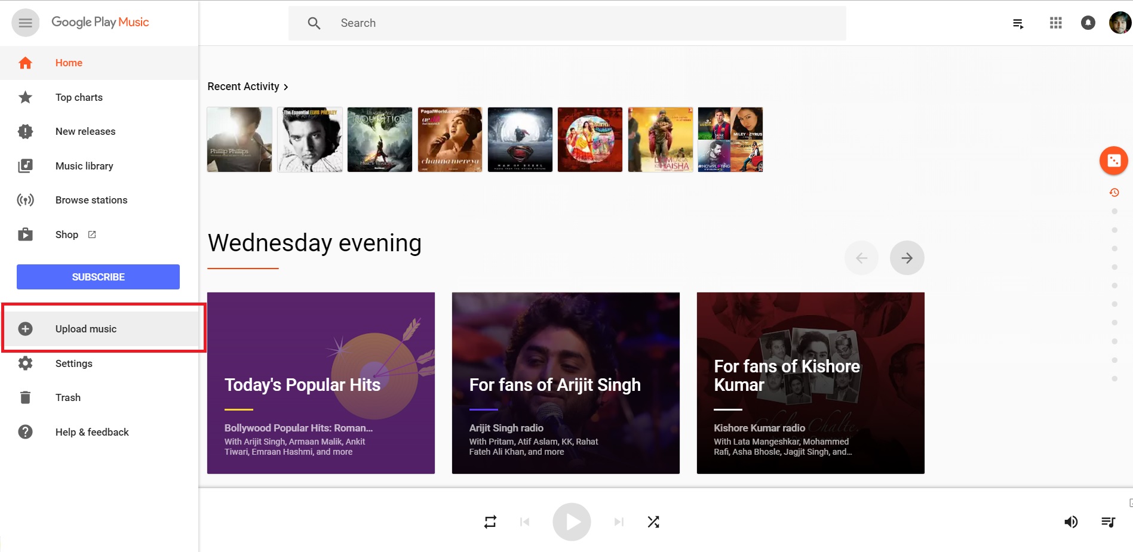Click the next carousel arrow
Screen dimensions: 1133x552
(x=907, y=258)
